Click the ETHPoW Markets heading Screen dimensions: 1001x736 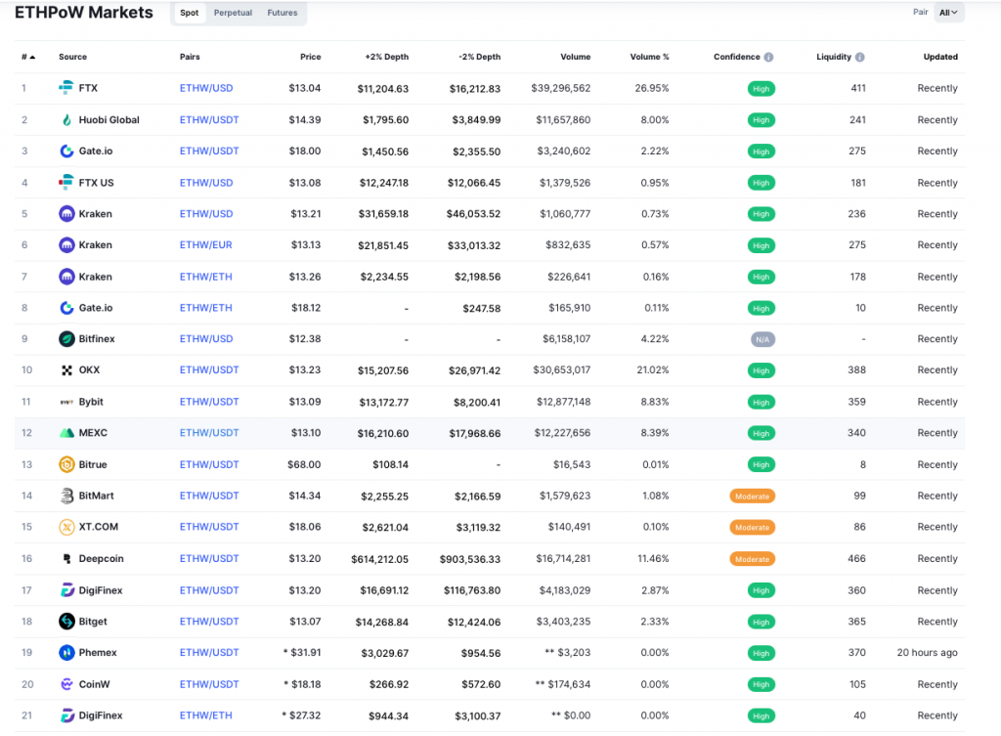[x=84, y=13]
